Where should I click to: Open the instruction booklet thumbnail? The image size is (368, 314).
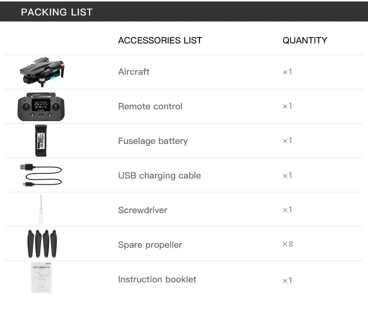(41, 278)
